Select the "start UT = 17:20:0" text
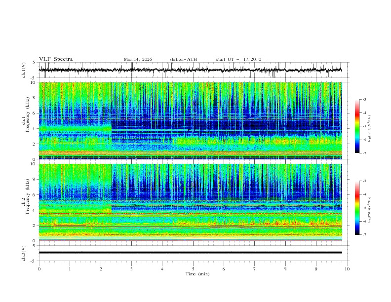The image size is (391, 302). pyautogui.click(x=238, y=59)
